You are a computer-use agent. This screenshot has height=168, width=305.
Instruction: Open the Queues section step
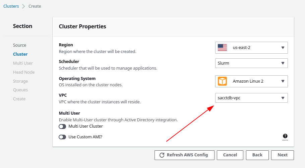click(x=20, y=90)
